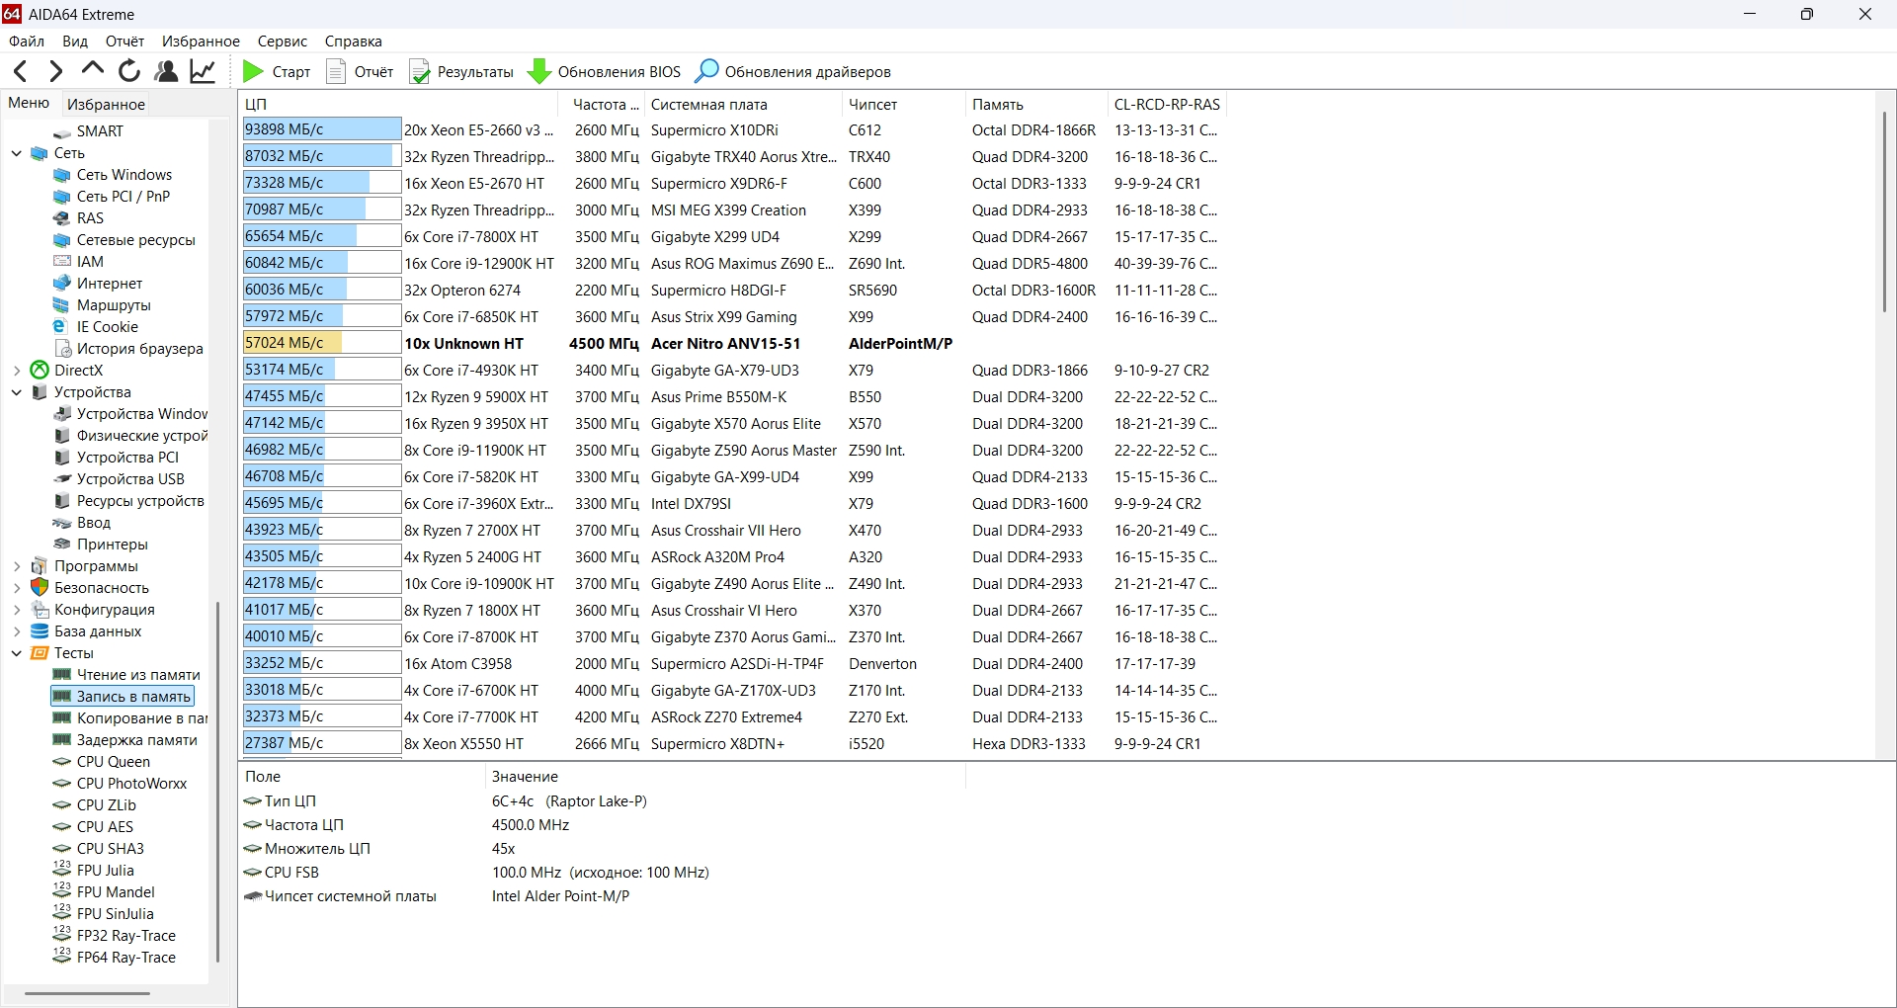Go back with the left arrow toolbar icon
Image resolution: width=1897 pixels, height=1008 pixels.
click(20, 71)
